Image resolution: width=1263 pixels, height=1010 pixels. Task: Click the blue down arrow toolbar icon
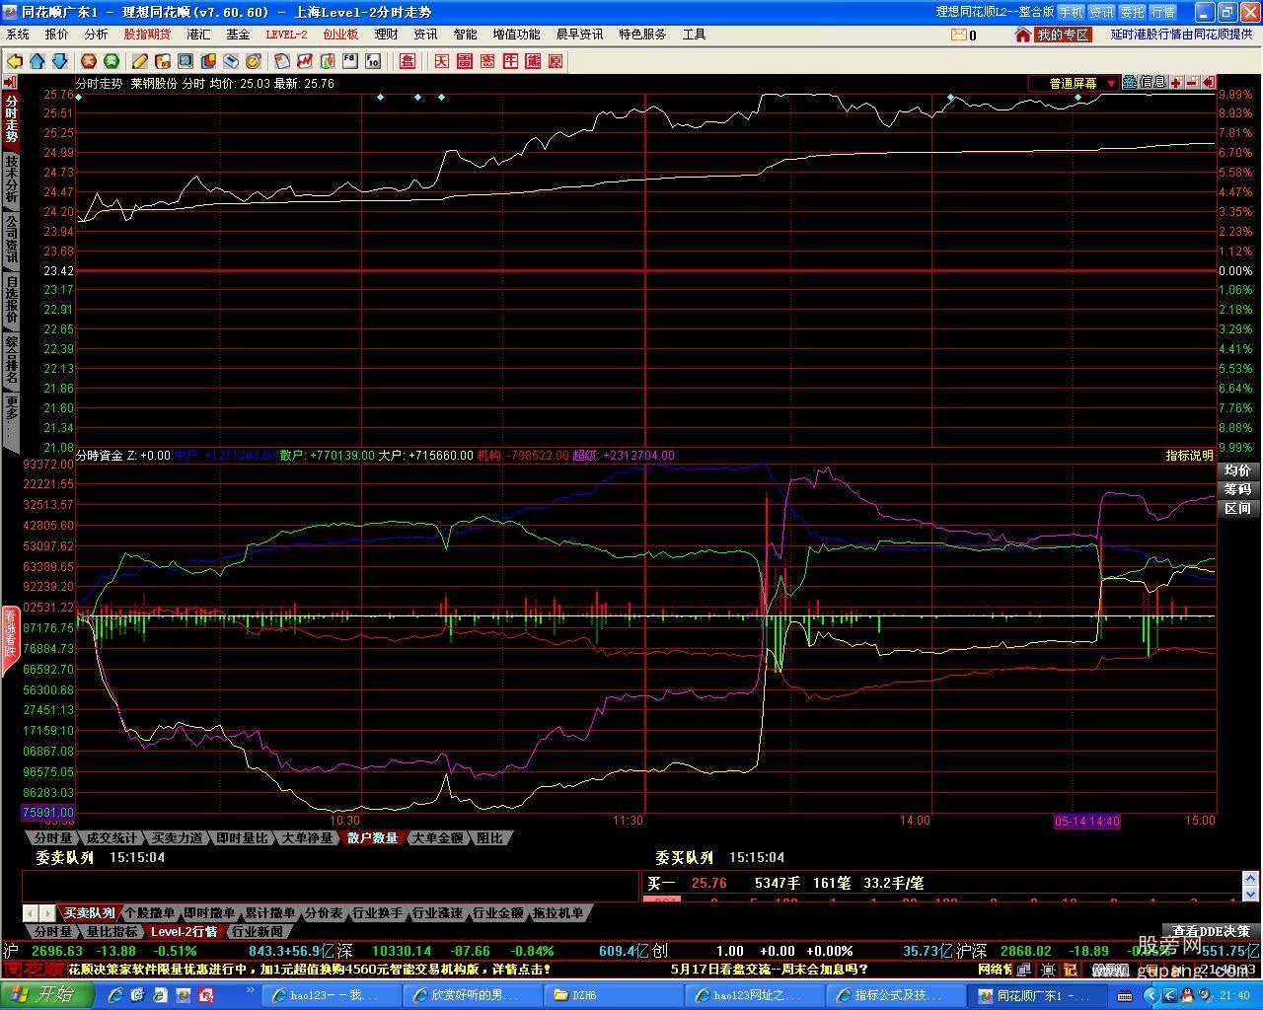[59, 61]
